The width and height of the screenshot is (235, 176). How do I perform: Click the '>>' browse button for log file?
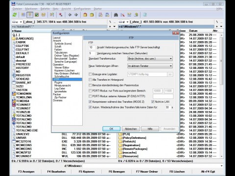click(x=170, y=74)
